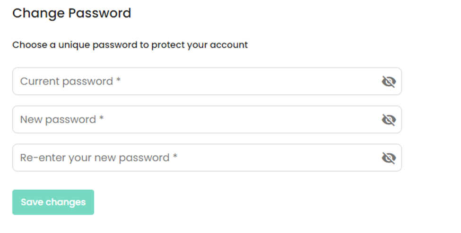Toggle visibility of the re-entered password

[388, 158]
